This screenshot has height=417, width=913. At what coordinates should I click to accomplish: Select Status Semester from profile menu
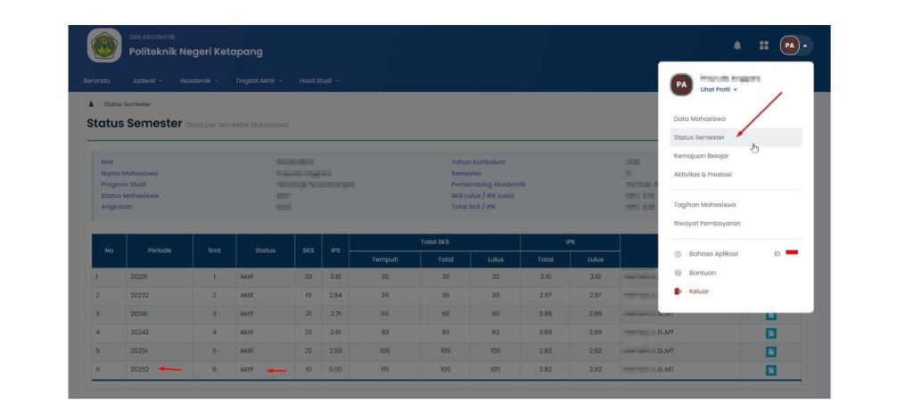click(x=699, y=137)
